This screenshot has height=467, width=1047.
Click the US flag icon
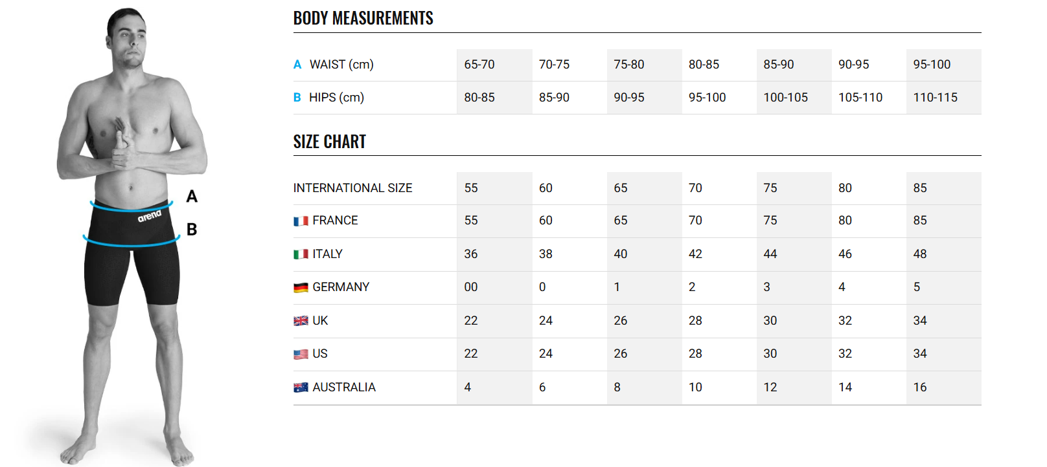(x=301, y=354)
